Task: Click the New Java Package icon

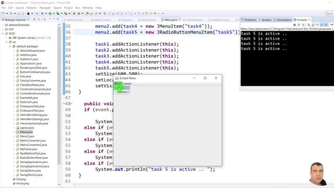Action: [x=74, y=14]
